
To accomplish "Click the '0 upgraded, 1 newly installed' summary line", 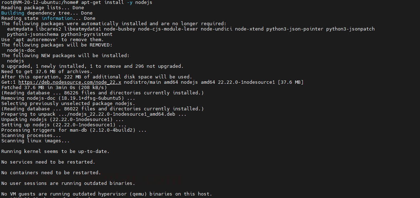I will pyautogui.click(x=92, y=66).
